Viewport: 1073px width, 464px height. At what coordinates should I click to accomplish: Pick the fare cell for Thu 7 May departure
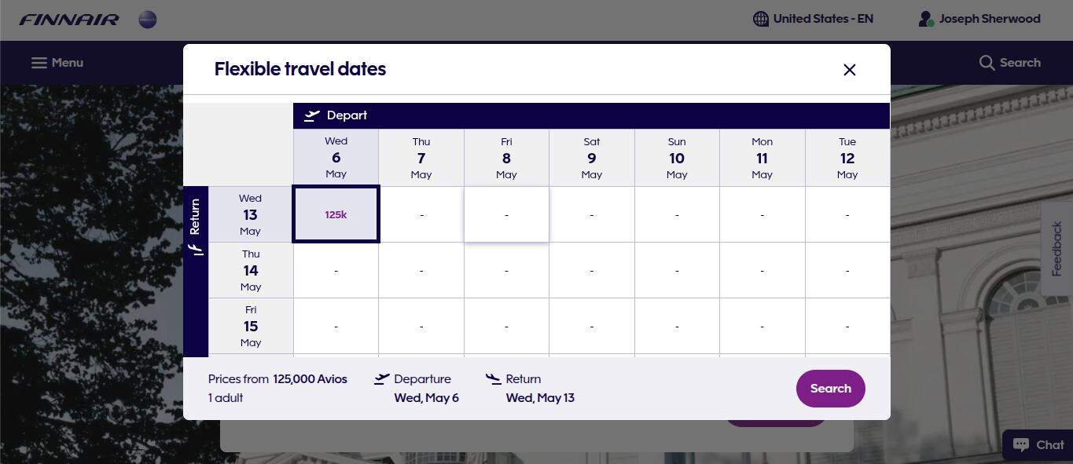point(421,214)
